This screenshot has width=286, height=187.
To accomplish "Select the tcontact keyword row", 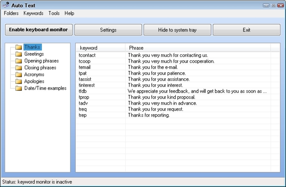I will click(87, 55).
